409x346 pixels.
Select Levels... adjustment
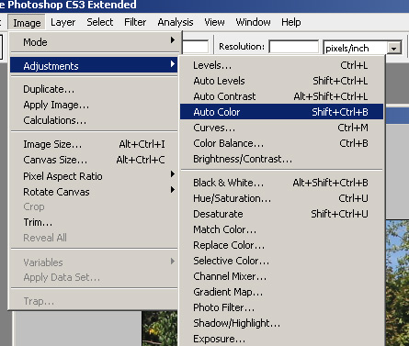click(281, 65)
